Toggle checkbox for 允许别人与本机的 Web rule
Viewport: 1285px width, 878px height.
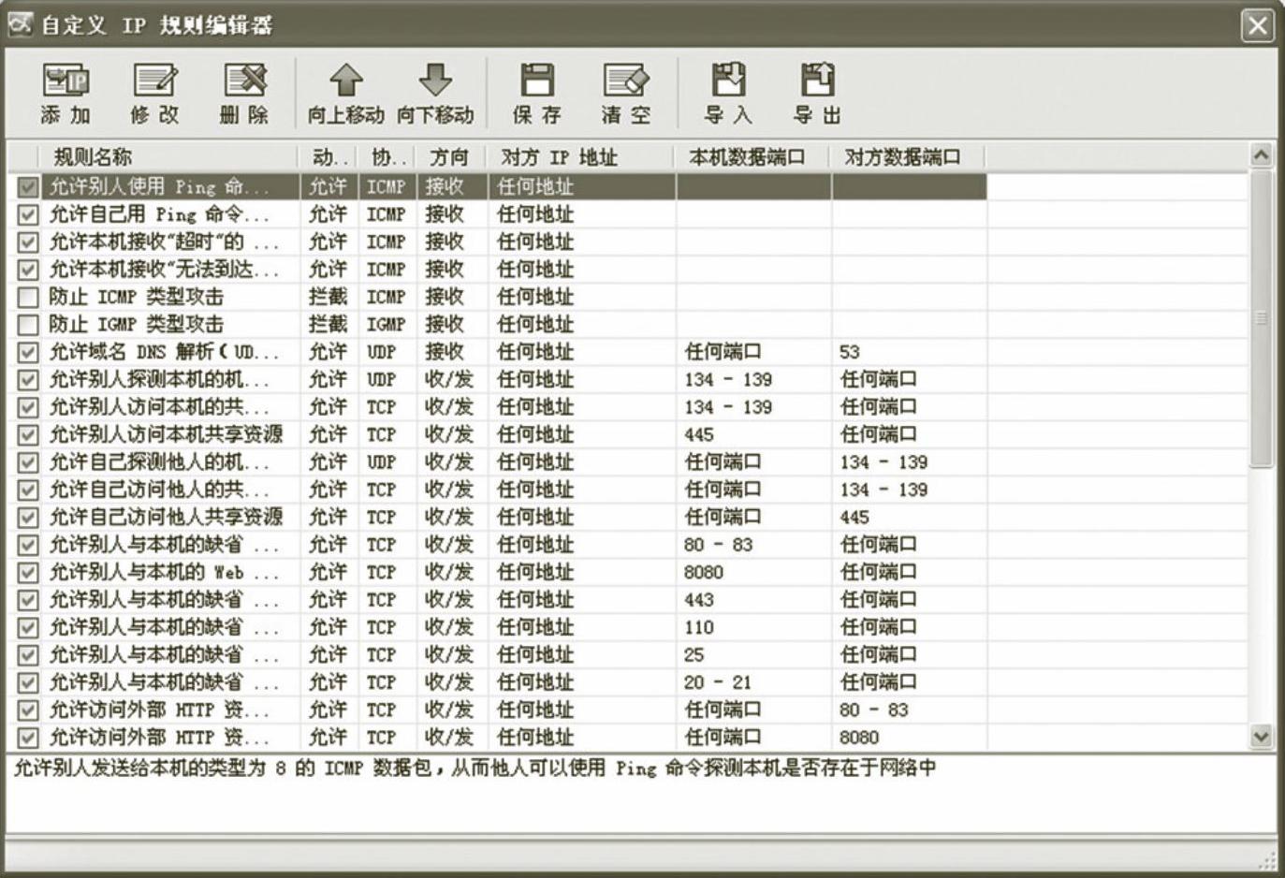click(x=28, y=572)
